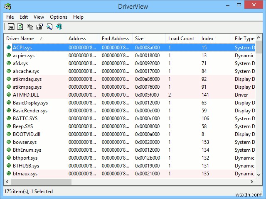
Task: Sort by the Address column header
Action: [x=82, y=39]
